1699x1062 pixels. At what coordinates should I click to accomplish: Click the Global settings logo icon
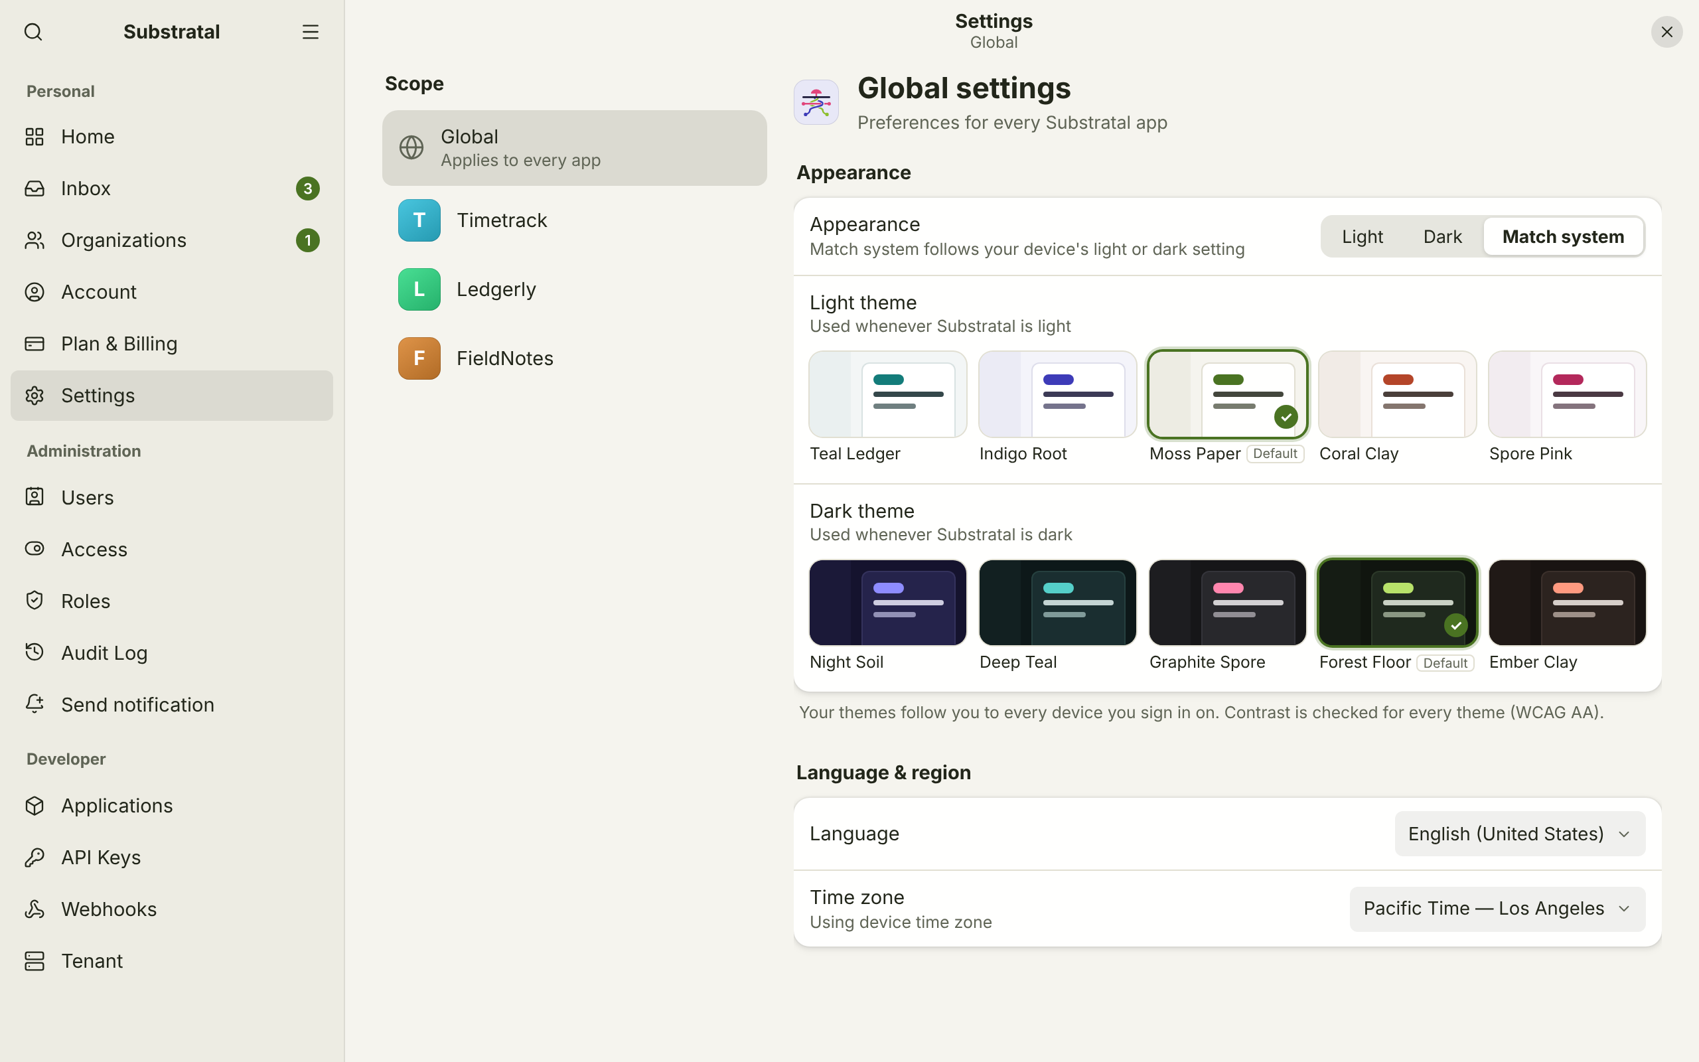(816, 102)
